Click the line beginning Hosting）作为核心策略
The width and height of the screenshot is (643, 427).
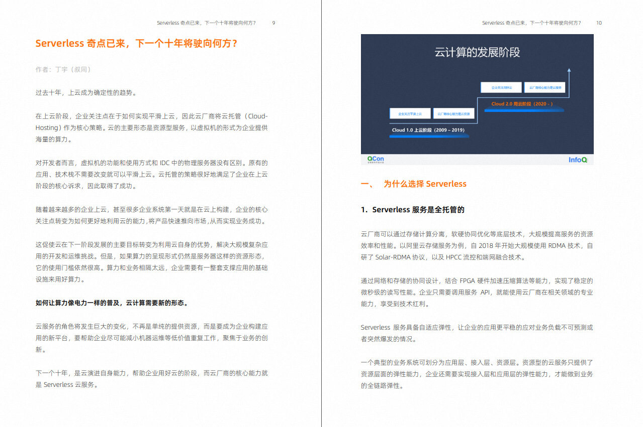click(x=151, y=127)
